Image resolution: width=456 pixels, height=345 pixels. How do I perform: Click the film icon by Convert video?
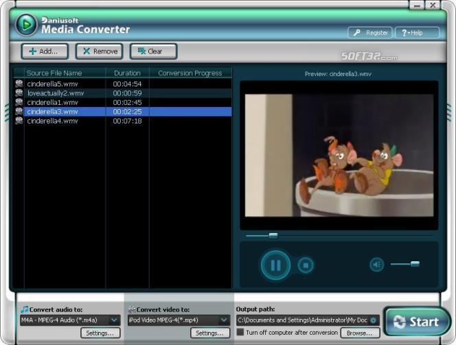(x=132, y=309)
